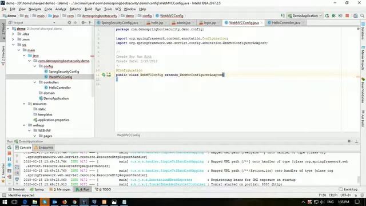Viewport: 366px width, 206px height.
Task: Rerun icon in the Run panel sidebar
Action: tap(9, 148)
